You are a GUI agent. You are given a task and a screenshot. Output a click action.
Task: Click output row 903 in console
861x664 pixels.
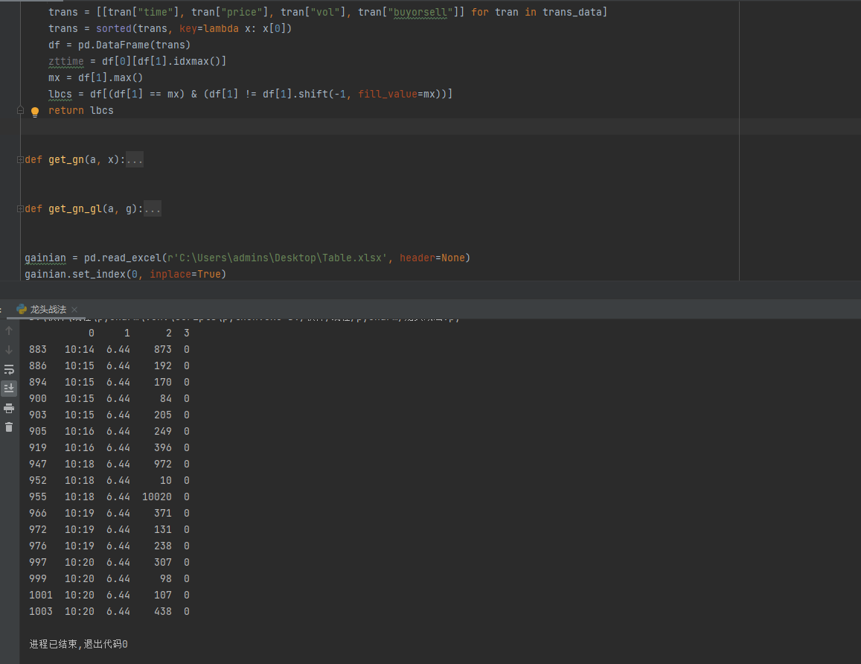109,415
